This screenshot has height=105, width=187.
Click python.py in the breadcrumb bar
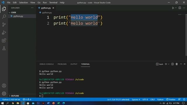[x=47, y=13]
